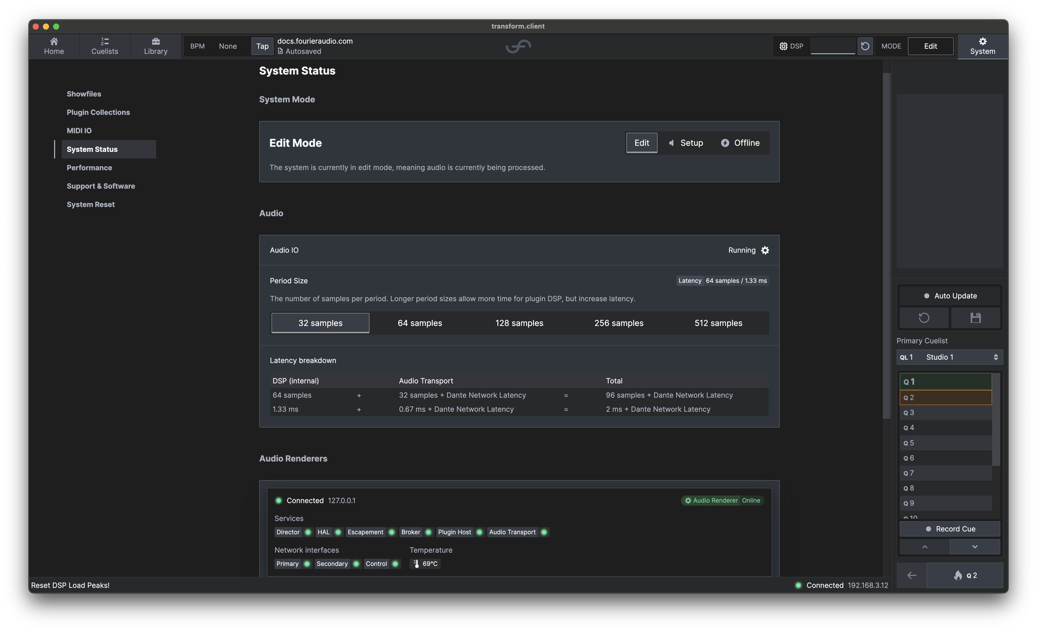The width and height of the screenshot is (1037, 631).
Task: Open the BPM None value field
Action: [228, 46]
